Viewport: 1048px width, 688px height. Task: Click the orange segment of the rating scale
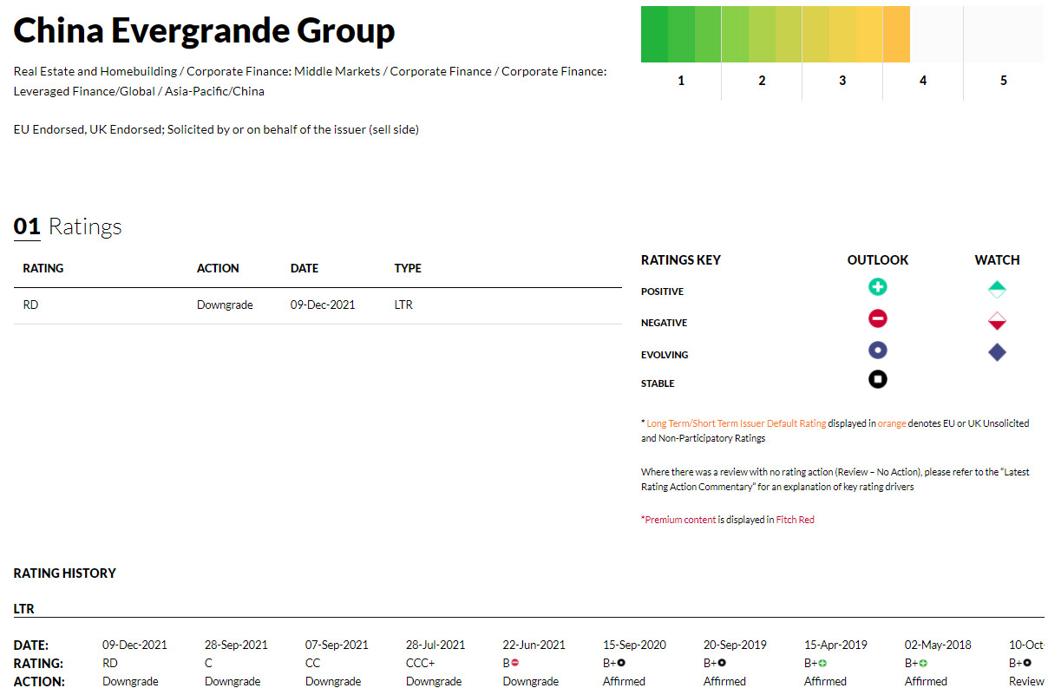897,34
